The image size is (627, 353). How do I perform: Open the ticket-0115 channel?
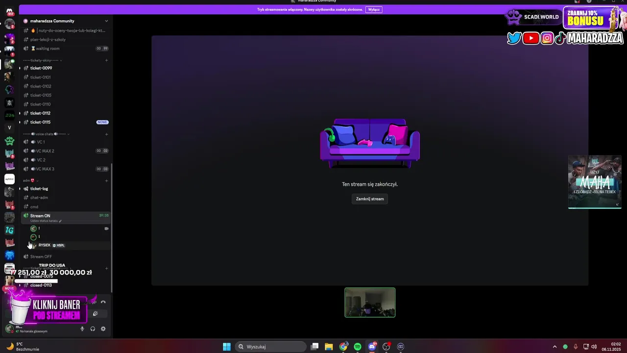(66, 122)
